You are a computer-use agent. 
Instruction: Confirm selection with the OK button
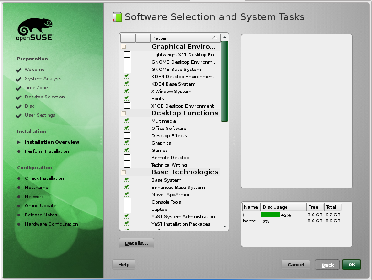[351, 265]
